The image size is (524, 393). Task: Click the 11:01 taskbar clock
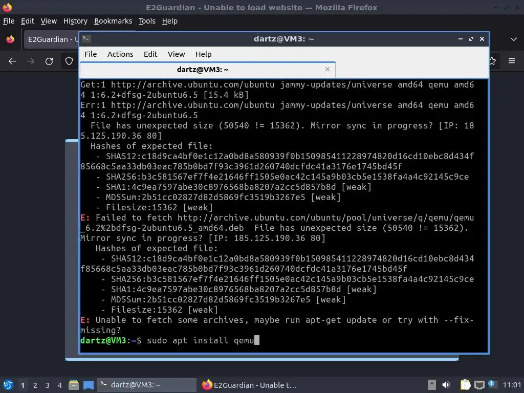coord(512,385)
